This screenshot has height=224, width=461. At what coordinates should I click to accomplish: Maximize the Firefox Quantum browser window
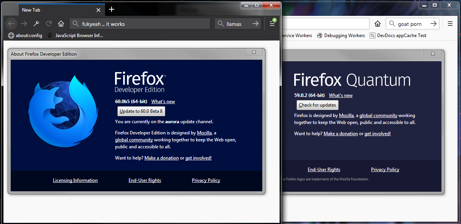434,5
